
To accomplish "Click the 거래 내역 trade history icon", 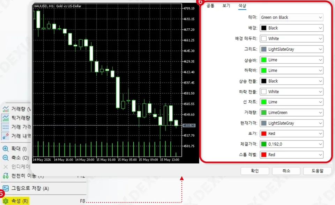I will click(x=6, y=136).
